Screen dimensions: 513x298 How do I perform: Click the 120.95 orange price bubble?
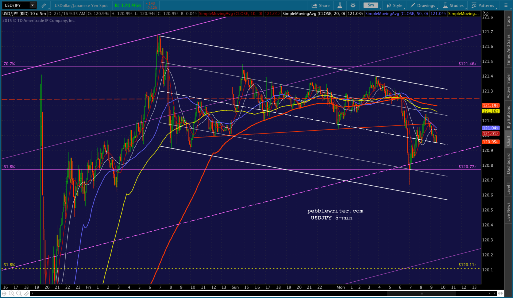pos(491,142)
